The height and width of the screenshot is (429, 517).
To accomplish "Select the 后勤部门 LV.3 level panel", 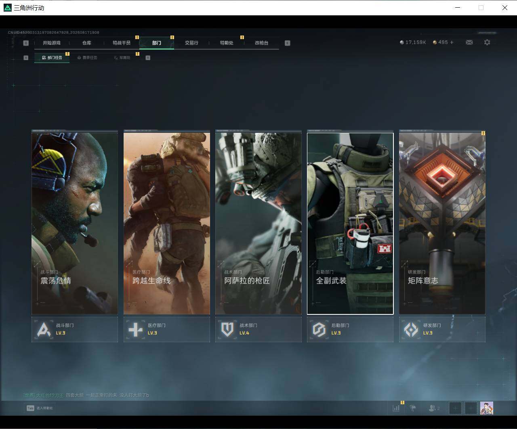I will coord(350,329).
